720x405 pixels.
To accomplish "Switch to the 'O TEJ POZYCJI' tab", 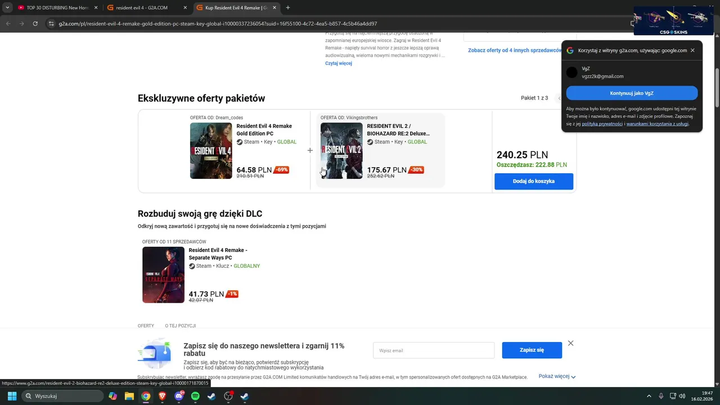I will click(x=181, y=326).
